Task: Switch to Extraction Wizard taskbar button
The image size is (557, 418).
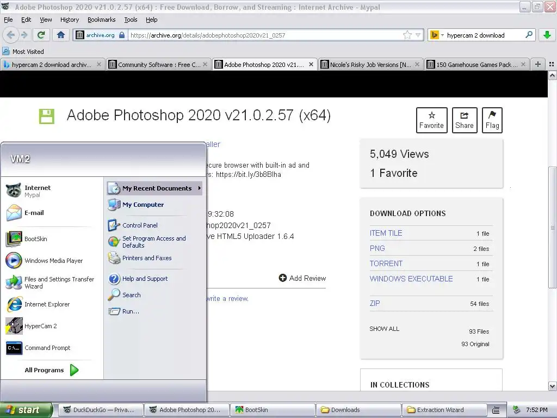Action: point(444,410)
